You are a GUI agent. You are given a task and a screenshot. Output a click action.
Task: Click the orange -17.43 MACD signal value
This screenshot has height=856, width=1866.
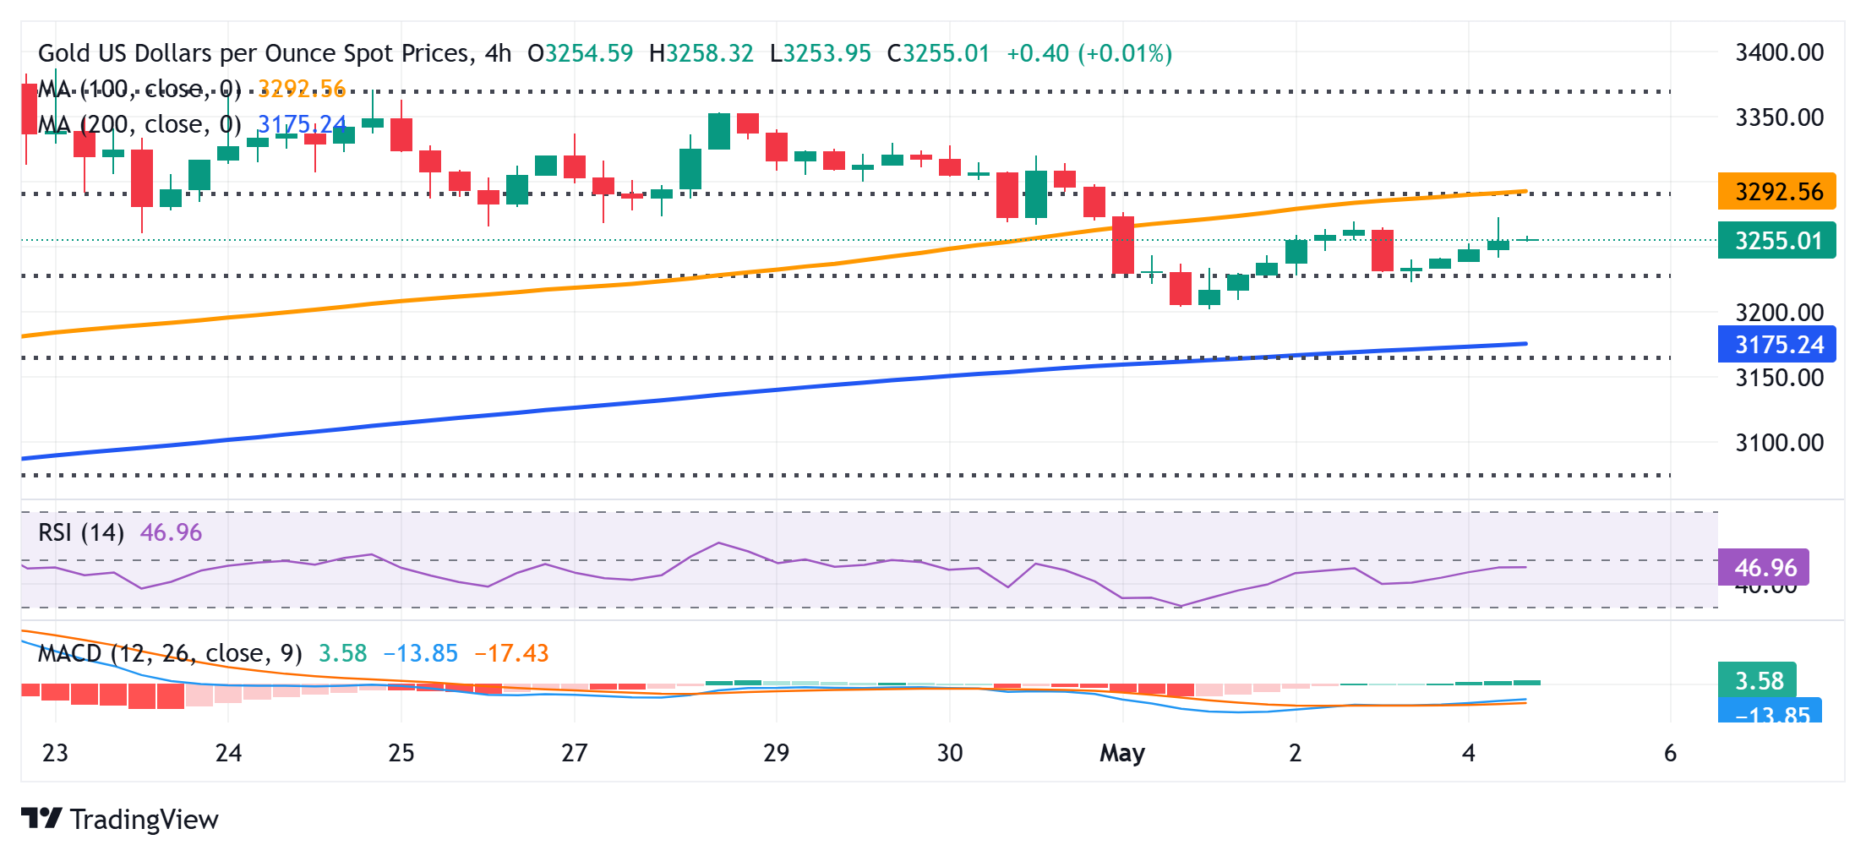(x=511, y=653)
